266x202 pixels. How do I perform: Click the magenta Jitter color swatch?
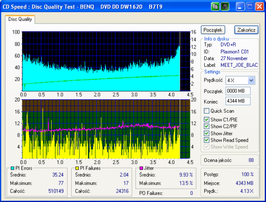[x=141, y=168]
